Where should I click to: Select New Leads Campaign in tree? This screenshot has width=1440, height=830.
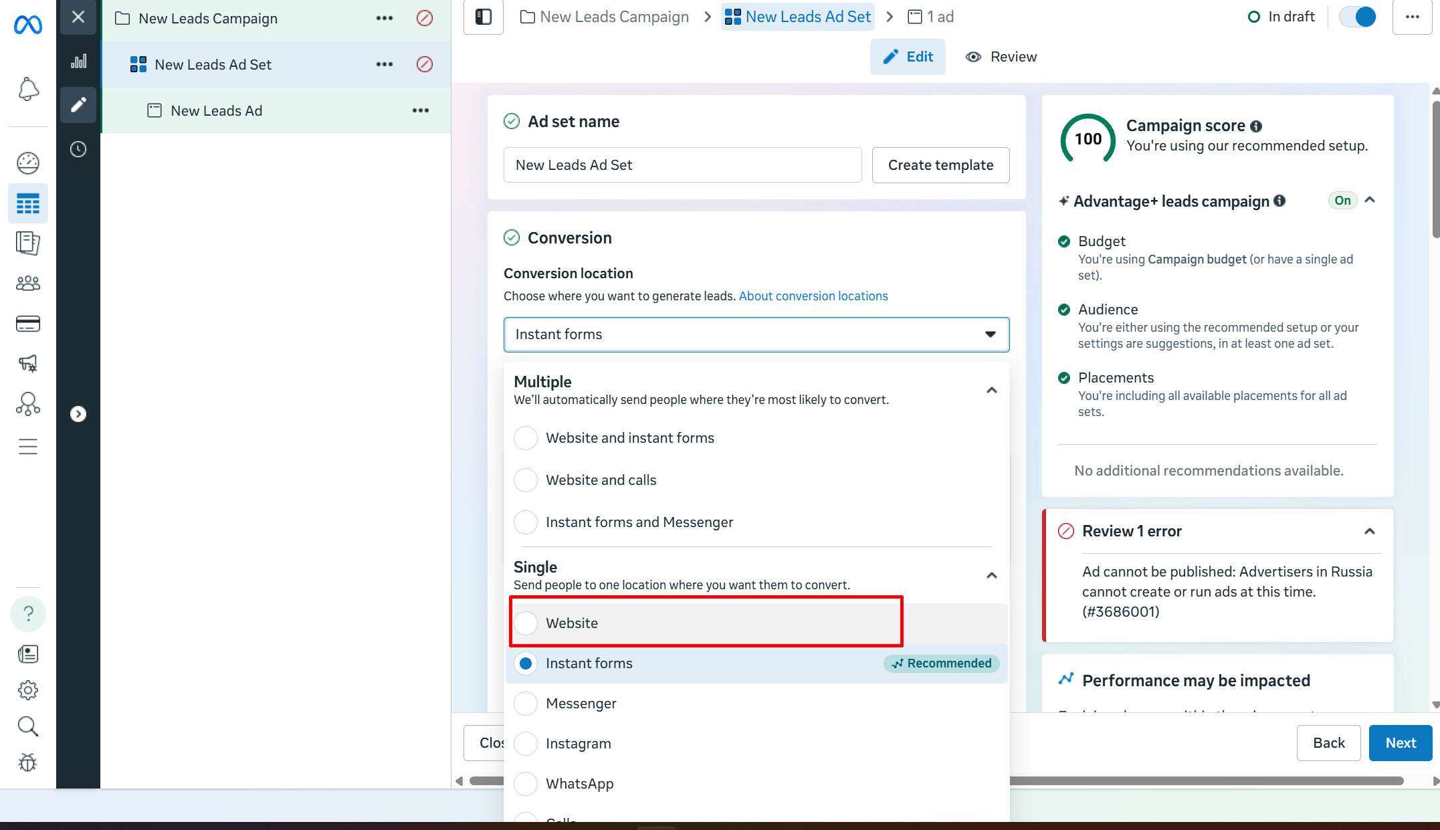(x=208, y=18)
